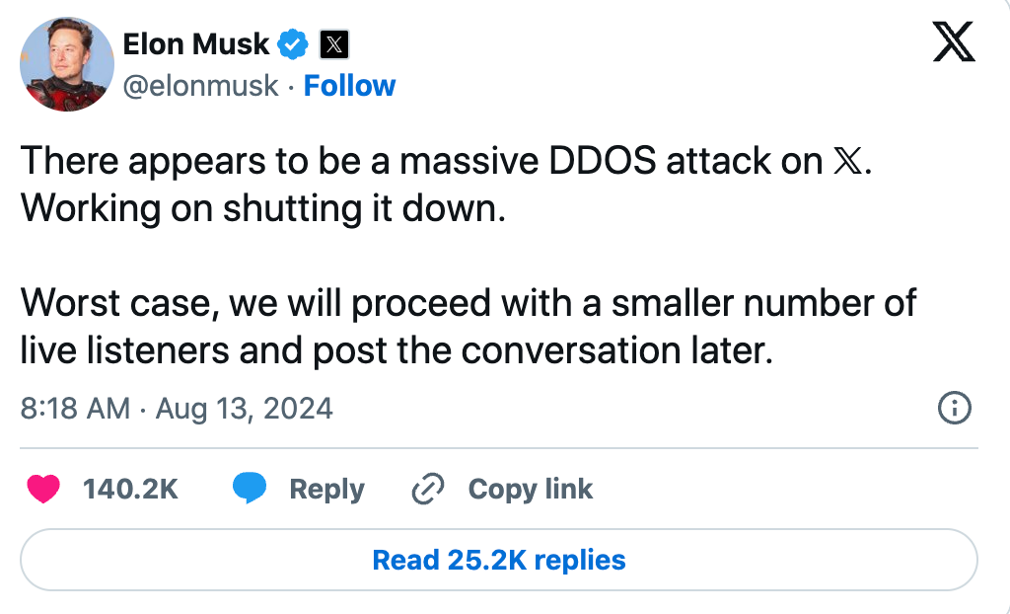Like the post with the pink heart
The height and width of the screenshot is (614, 1010).
click(43, 489)
